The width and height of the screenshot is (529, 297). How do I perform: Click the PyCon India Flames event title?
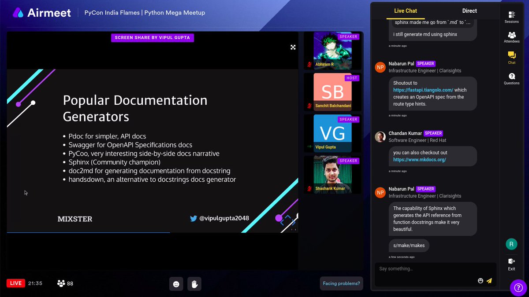(x=145, y=13)
